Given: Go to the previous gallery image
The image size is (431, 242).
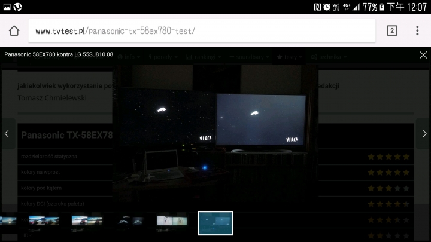Looking at the screenshot, I should click(7, 134).
